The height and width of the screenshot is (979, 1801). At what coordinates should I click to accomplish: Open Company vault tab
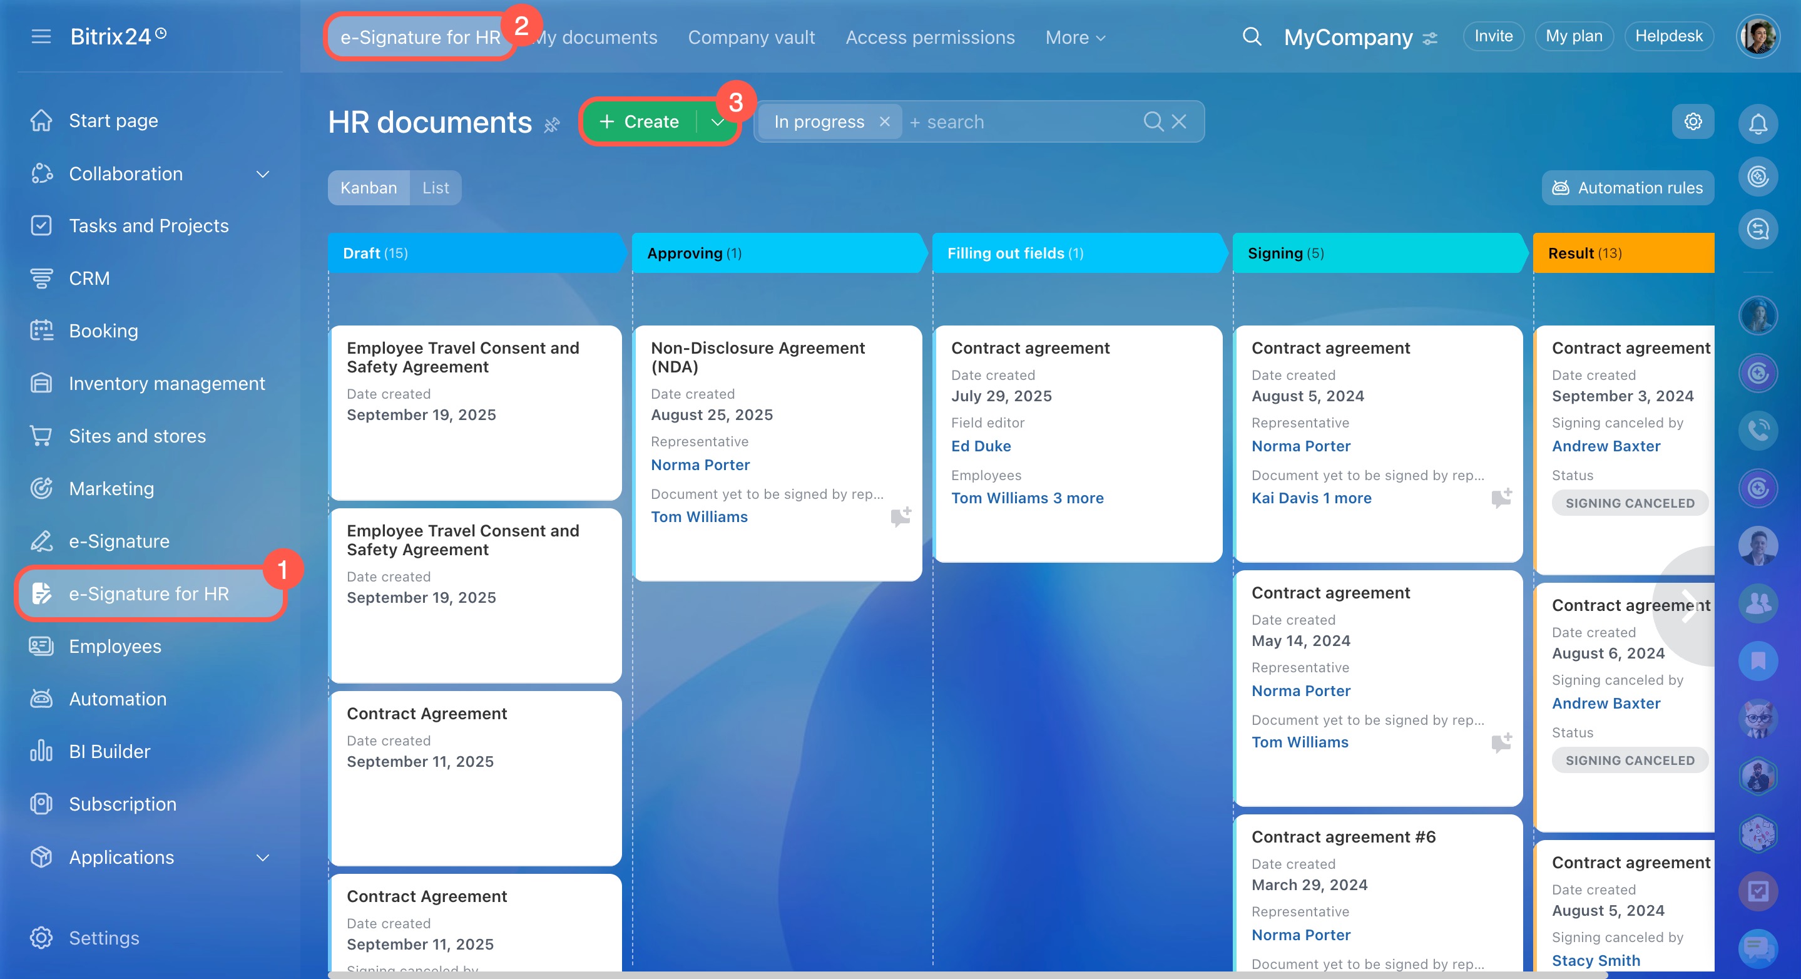751,37
